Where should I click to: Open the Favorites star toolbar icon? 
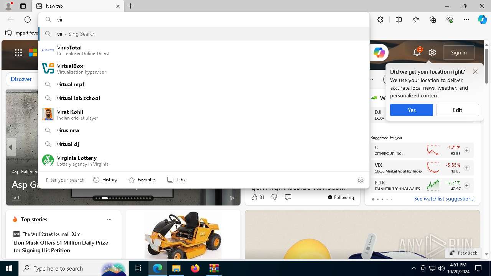click(x=416, y=20)
